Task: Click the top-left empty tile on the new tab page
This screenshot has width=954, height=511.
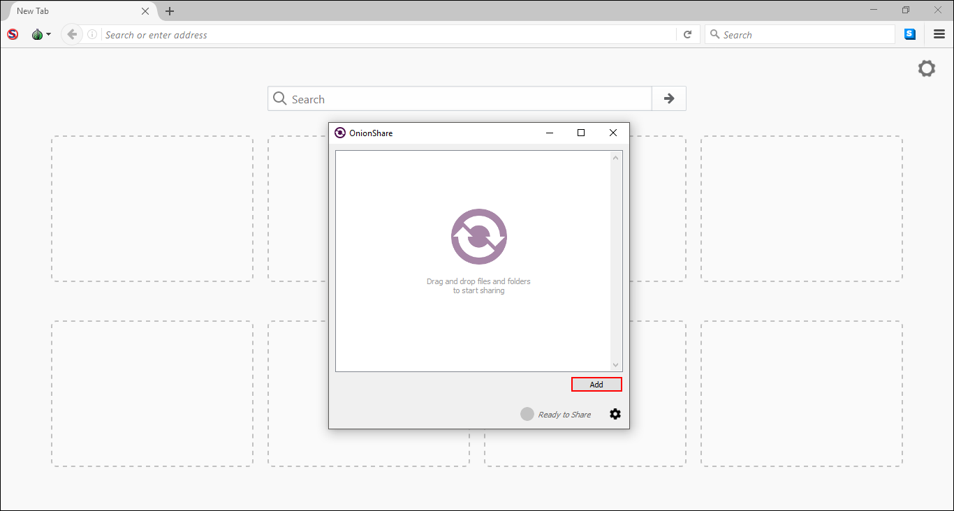Action: (152, 209)
